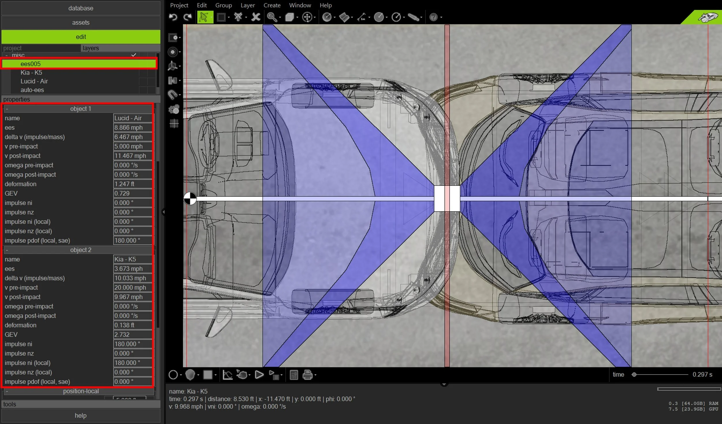The width and height of the screenshot is (722, 424).
Task: Open the Layer menu
Action: 248,5
